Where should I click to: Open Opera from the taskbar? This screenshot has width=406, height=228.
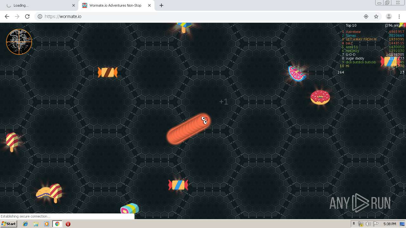pyautogui.click(x=68, y=224)
